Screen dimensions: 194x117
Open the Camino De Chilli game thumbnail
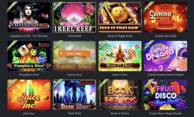(x=165, y=17)
